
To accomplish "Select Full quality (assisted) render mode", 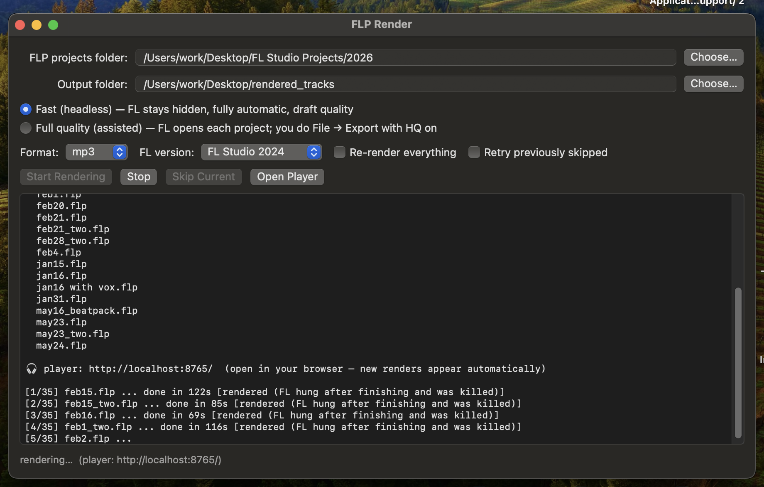I will pyautogui.click(x=26, y=128).
